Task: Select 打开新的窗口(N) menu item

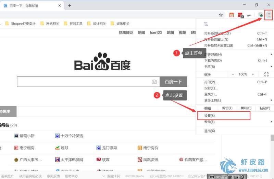Action: click(x=235, y=39)
